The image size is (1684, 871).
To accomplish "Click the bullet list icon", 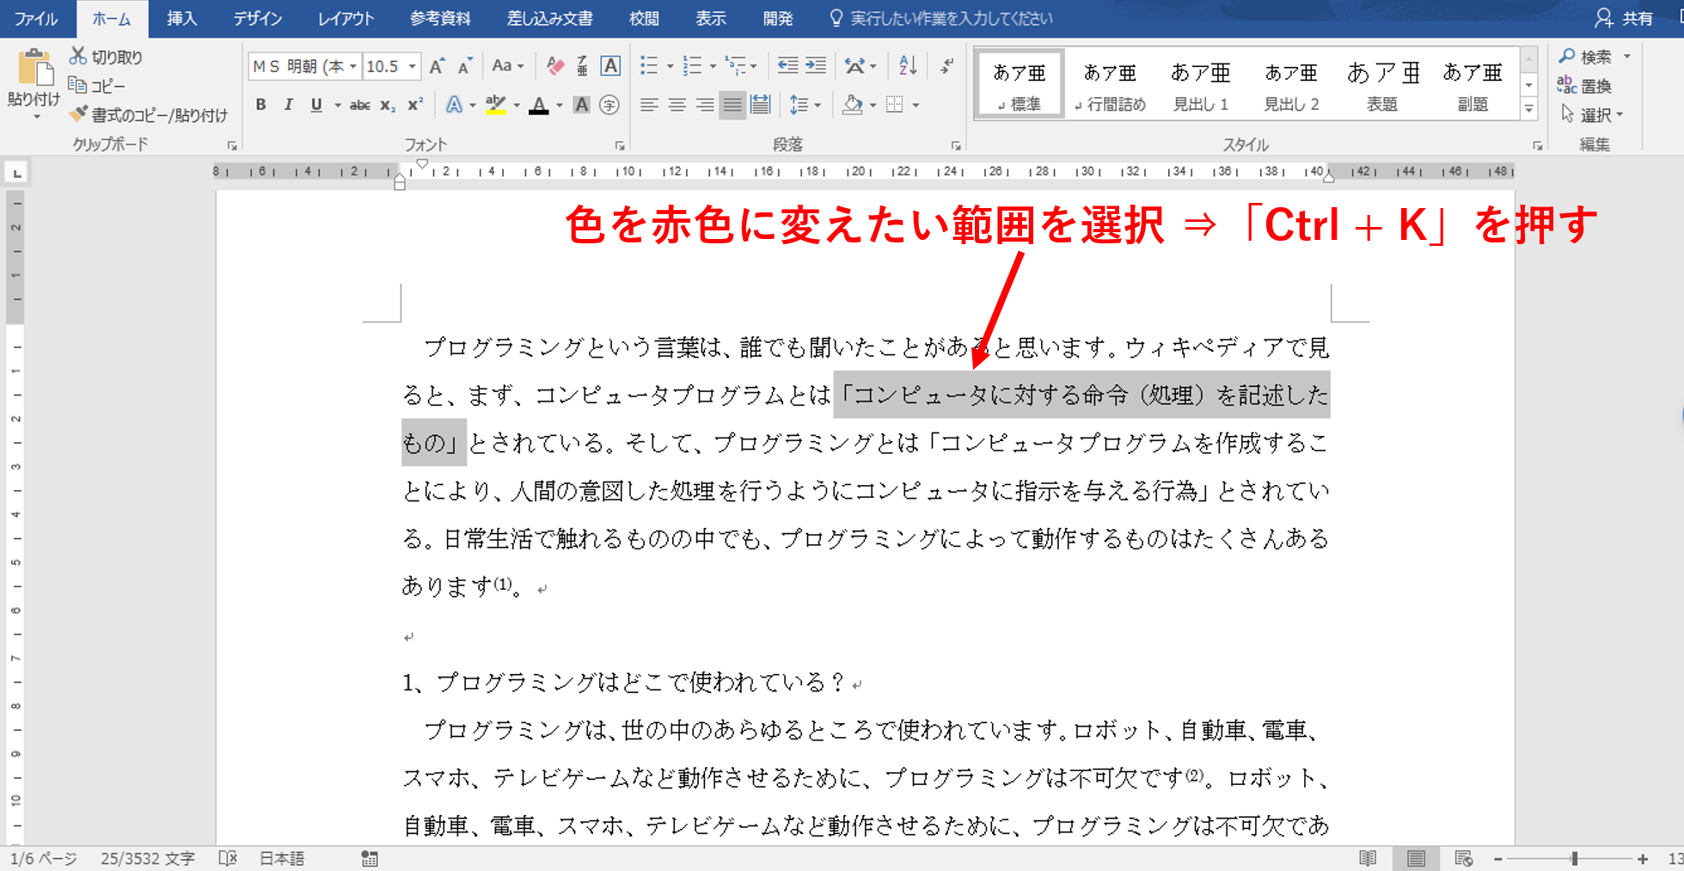I will pos(649,65).
